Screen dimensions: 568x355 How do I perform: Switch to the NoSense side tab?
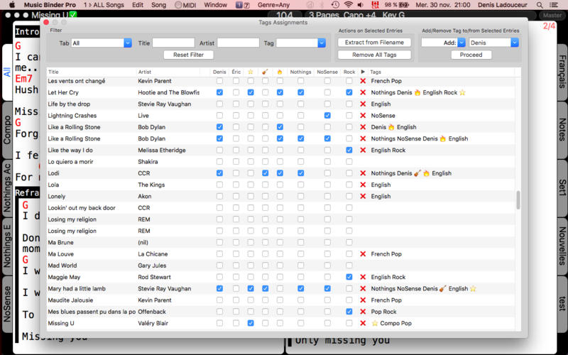coord(7,305)
